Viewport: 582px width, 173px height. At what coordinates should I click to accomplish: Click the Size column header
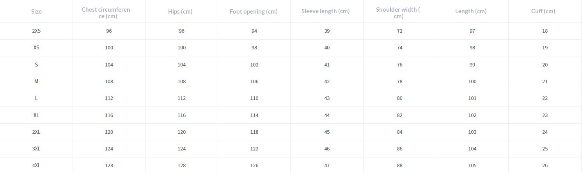pyautogui.click(x=36, y=12)
